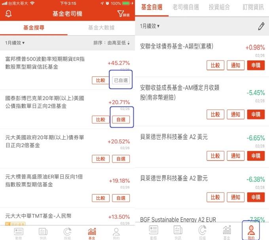Switch to the 老司機自選 tab

coord(186,7)
